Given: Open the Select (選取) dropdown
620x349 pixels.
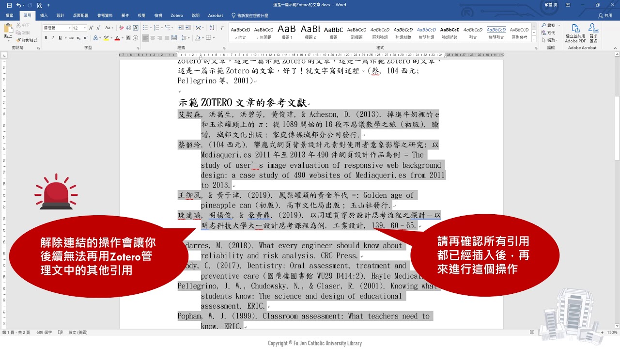Looking at the screenshot, I should [x=549, y=40].
